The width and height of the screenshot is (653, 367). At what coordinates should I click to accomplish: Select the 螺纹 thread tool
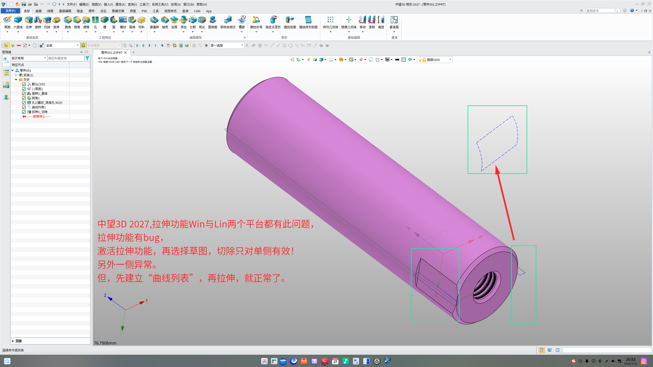[123, 22]
